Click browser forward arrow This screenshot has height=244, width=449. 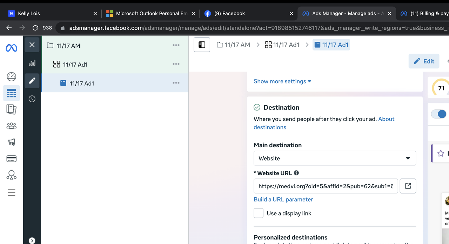tap(22, 28)
